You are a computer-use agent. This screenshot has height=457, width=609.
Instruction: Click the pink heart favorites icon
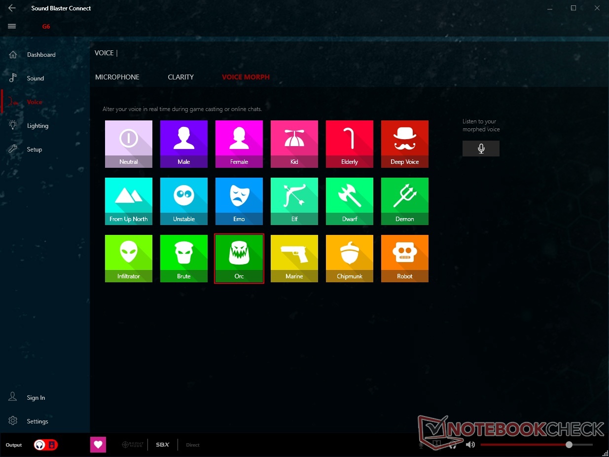(x=98, y=445)
